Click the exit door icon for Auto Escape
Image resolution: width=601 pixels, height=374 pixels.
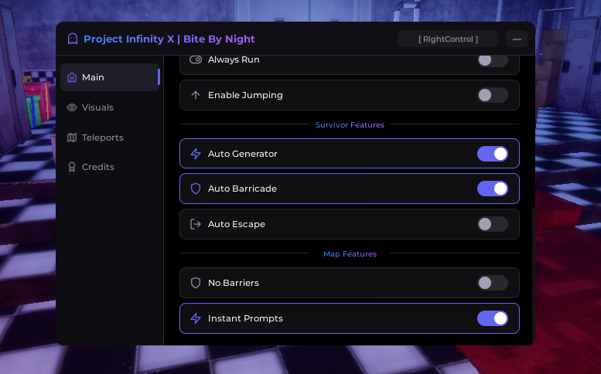(196, 224)
